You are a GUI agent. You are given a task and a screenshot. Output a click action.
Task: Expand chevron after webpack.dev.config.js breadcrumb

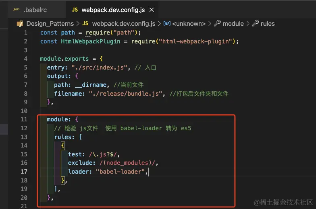pos(160,24)
